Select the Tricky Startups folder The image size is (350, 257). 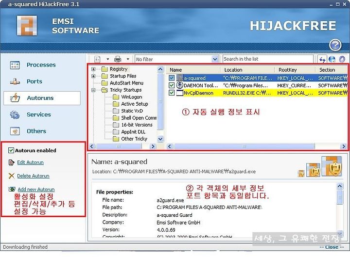126,90
